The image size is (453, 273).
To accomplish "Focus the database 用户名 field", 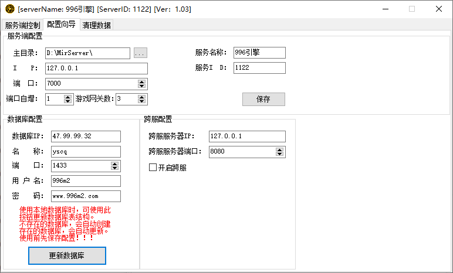I will tap(86, 181).
